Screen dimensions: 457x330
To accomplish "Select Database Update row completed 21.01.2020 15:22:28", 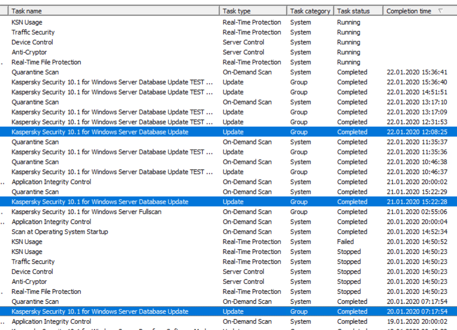I will click(x=100, y=202).
